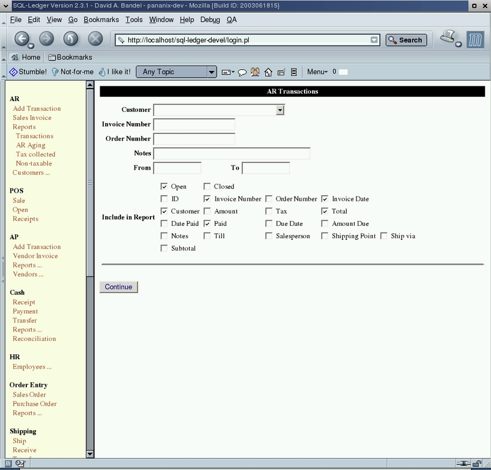Check the Subtotal report checkbox
This screenshot has height=470, width=491.
(x=164, y=248)
